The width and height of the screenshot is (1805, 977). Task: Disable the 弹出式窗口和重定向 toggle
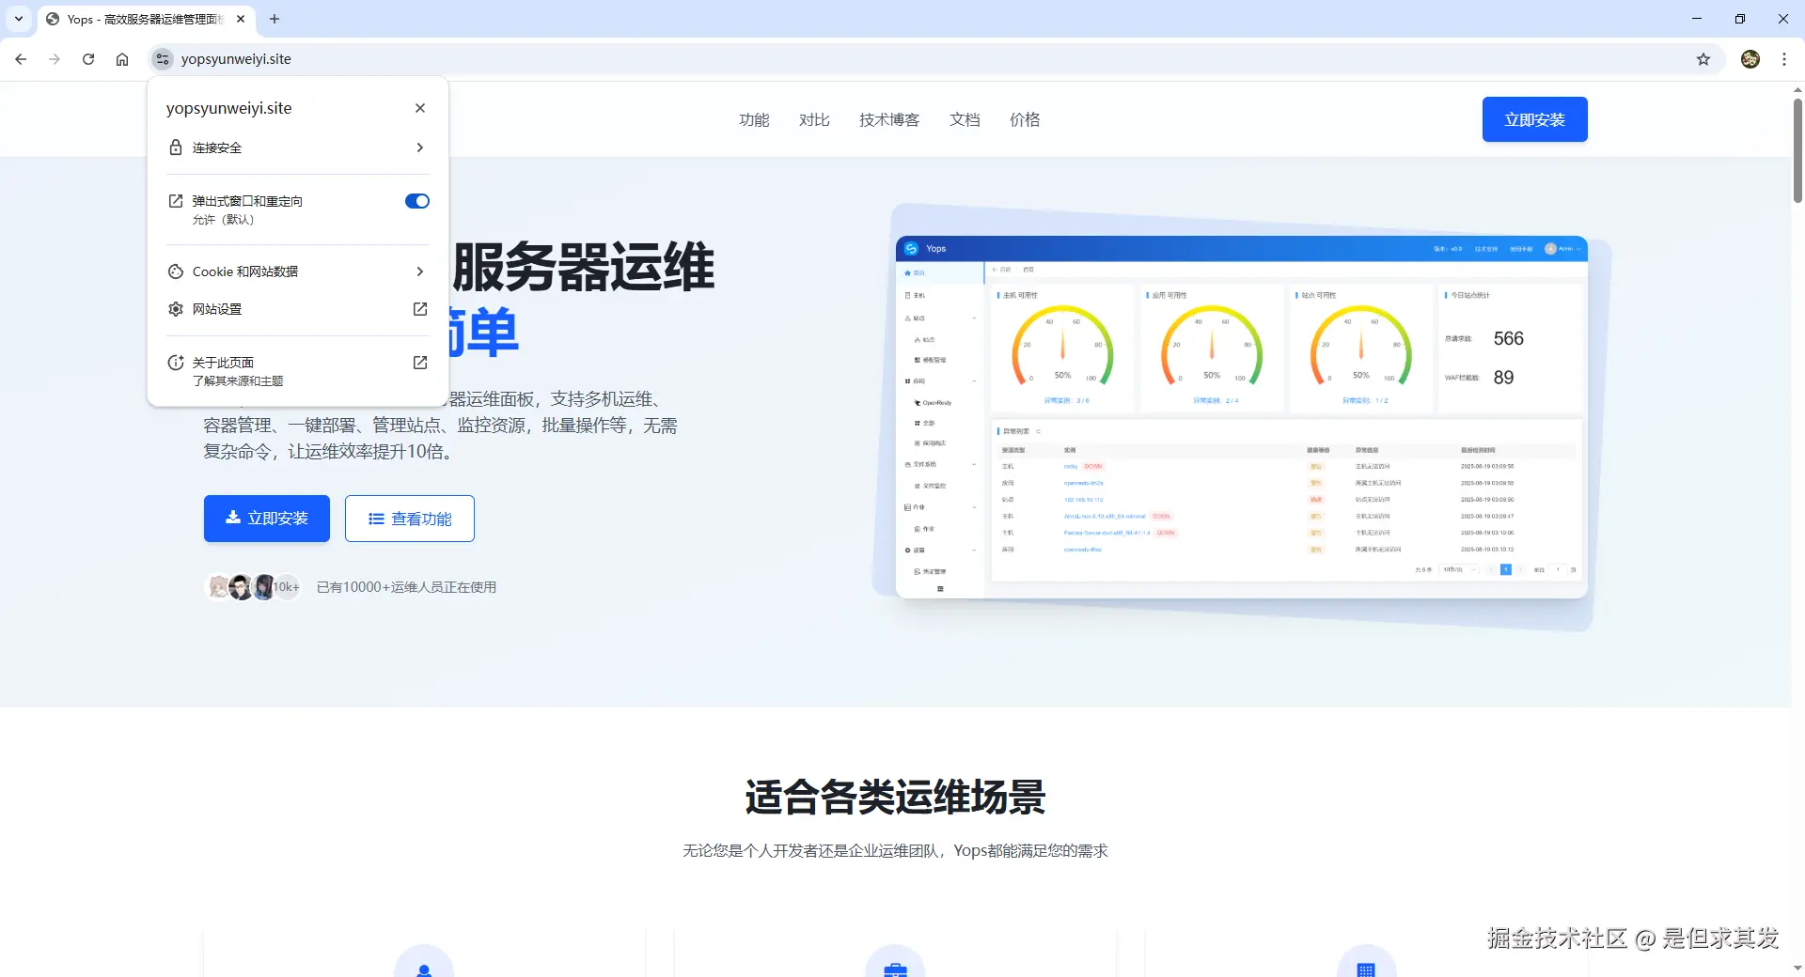point(416,200)
